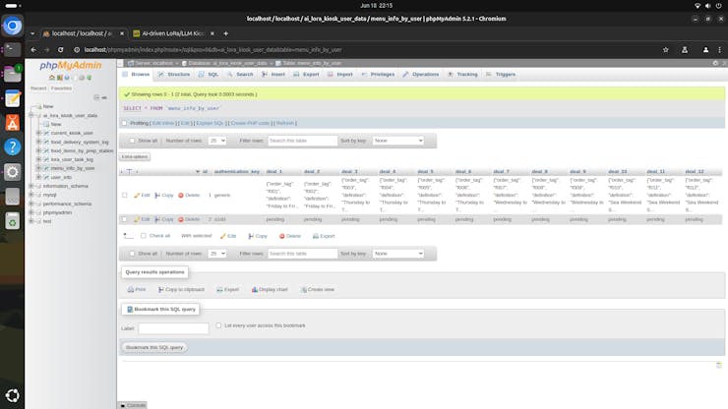Click Print icon in query results operations
Screen dimensions: 728x409
click(x=131, y=289)
